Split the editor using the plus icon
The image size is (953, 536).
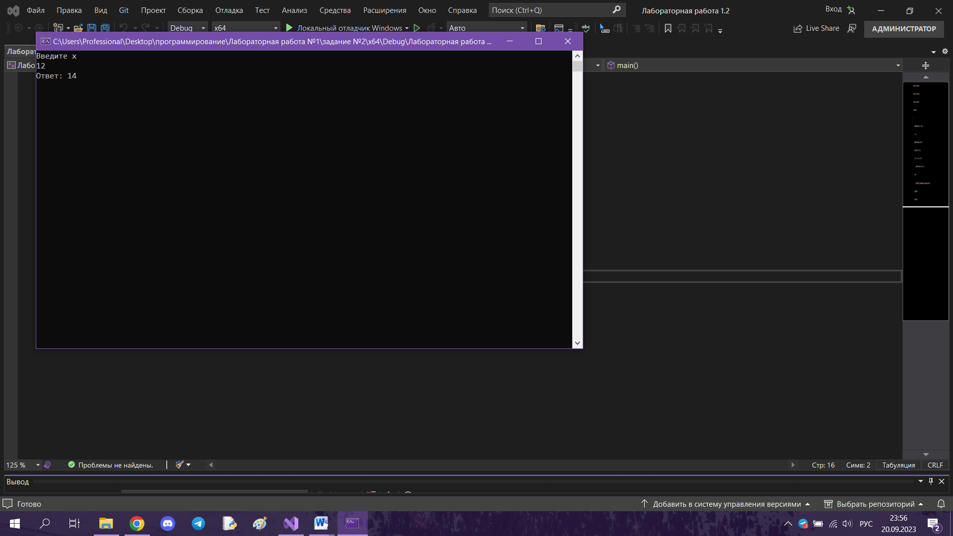[x=926, y=66]
